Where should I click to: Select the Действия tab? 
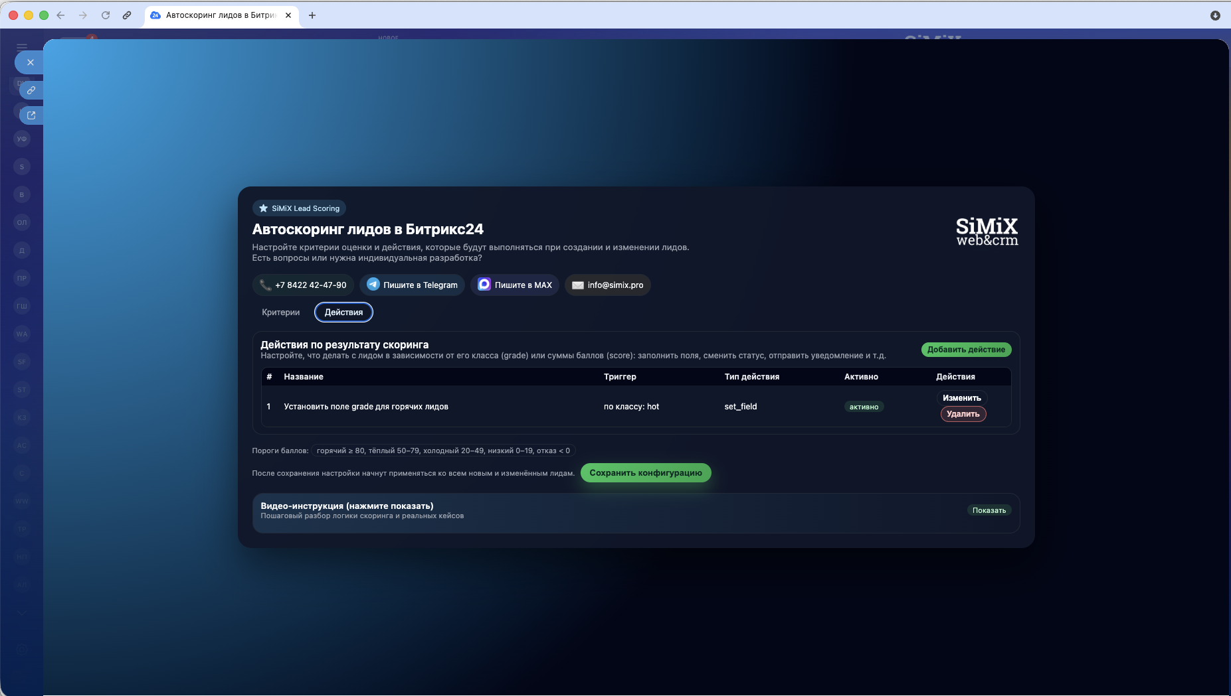coord(343,313)
